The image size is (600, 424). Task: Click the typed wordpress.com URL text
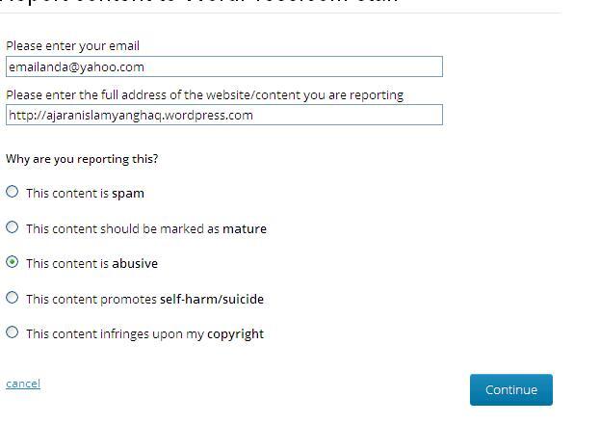[130, 115]
